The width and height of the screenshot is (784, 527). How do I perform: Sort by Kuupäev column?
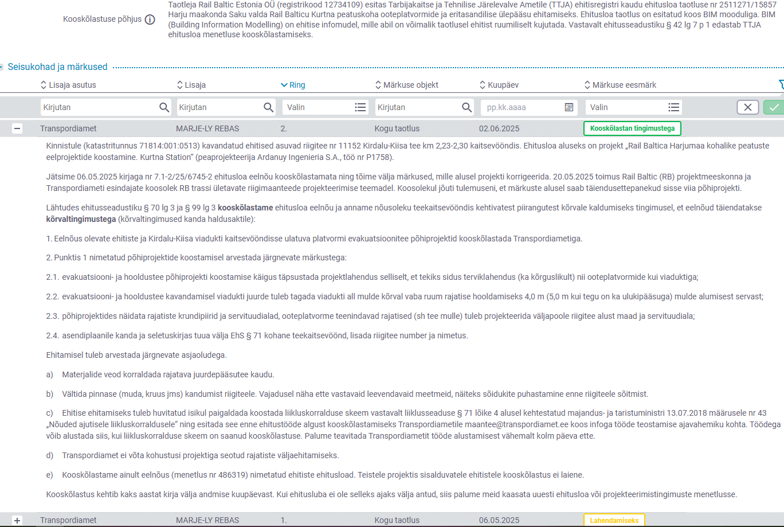499,85
